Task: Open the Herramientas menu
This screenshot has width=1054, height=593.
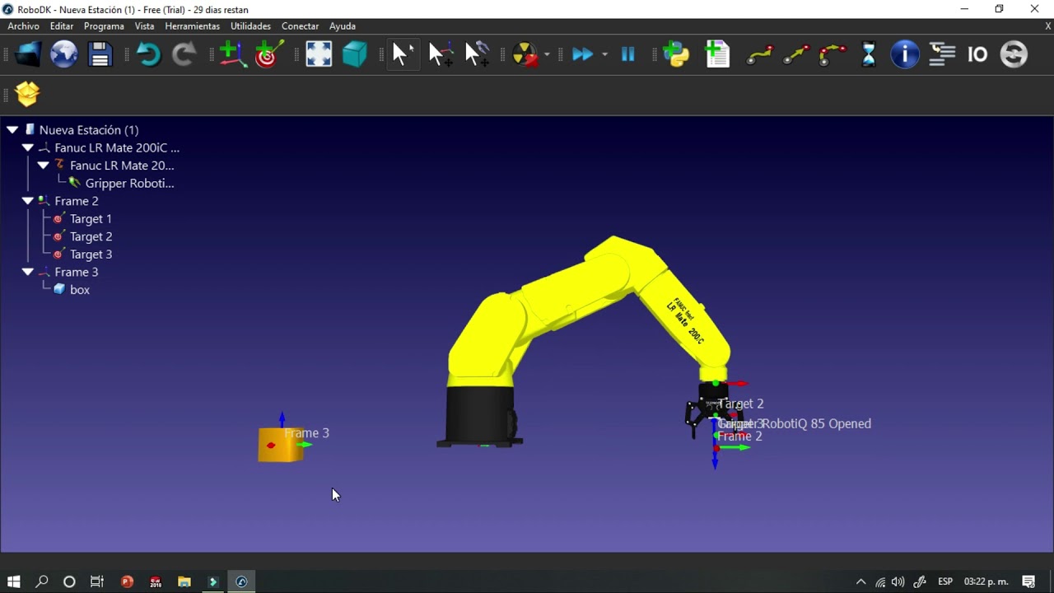Action: pos(192,26)
